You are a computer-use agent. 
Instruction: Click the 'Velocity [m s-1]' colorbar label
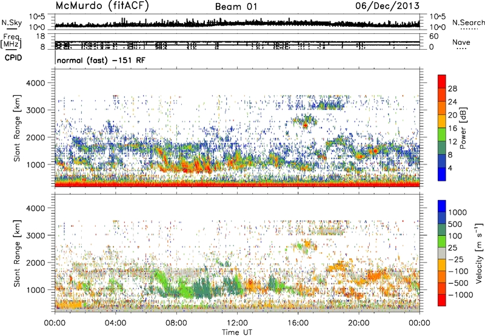coord(479,253)
